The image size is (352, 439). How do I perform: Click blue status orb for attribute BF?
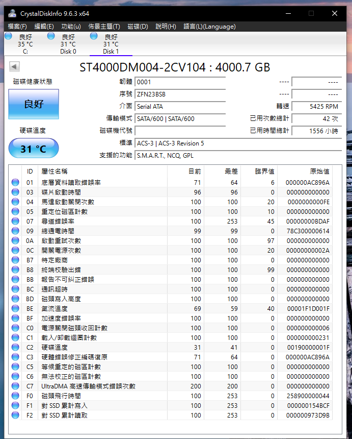click(x=15, y=319)
